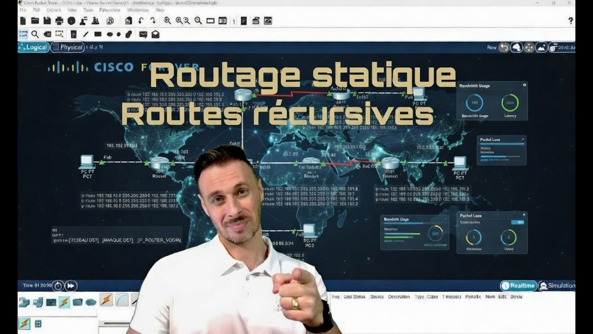The width and height of the screenshot is (593, 334).
Task: Click the Type column header
Action: [419, 296]
